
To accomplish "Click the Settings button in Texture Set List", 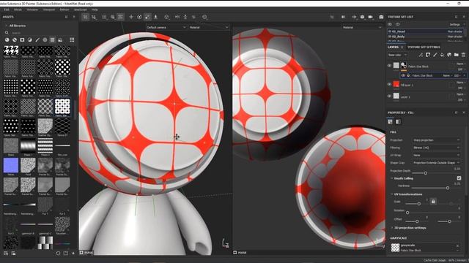I will click(x=455, y=24).
